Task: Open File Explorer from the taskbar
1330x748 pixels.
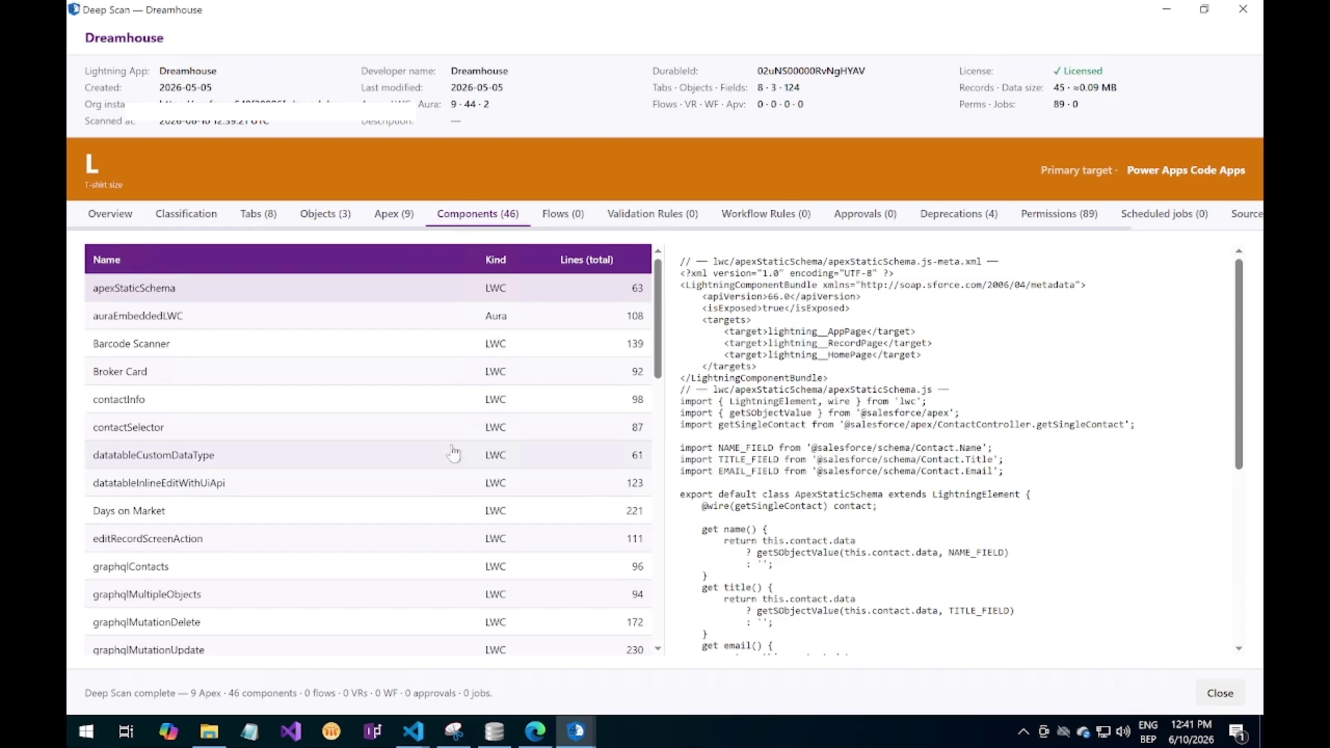Action: (x=209, y=731)
